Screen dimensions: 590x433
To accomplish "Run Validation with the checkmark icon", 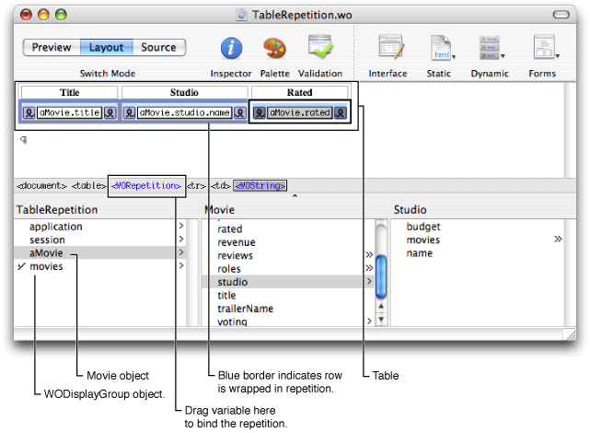I will [x=320, y=49].
